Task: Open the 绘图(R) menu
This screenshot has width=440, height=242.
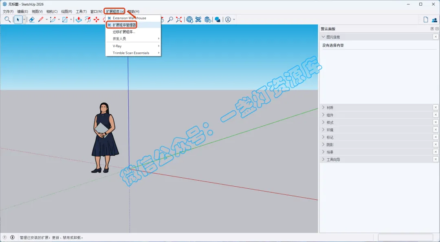Action: pos(66,11)
